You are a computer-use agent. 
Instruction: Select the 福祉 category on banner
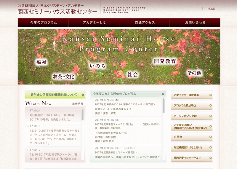coord(41,62)
